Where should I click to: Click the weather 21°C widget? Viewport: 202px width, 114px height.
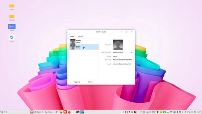4,112
